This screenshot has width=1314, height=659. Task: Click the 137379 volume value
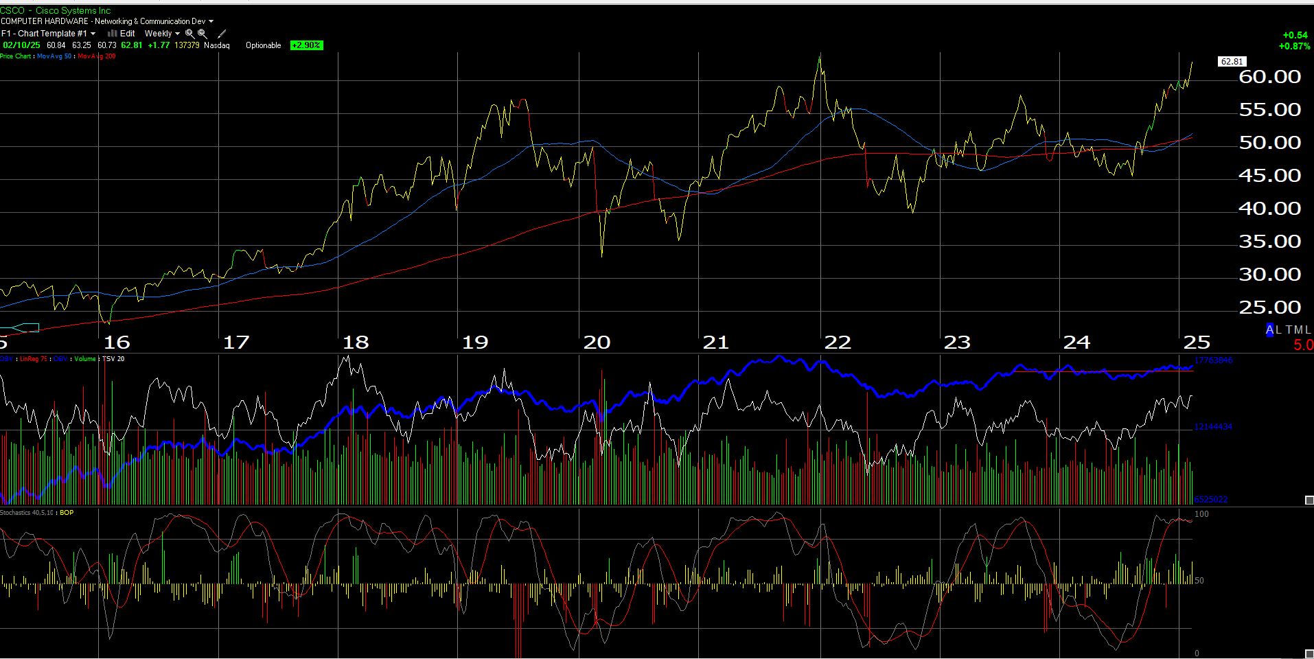tap(187, 45)
